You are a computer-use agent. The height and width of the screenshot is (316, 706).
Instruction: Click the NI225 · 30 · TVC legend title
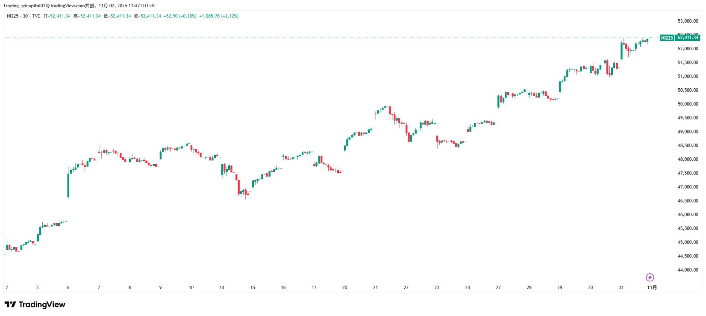coord(24,16)
